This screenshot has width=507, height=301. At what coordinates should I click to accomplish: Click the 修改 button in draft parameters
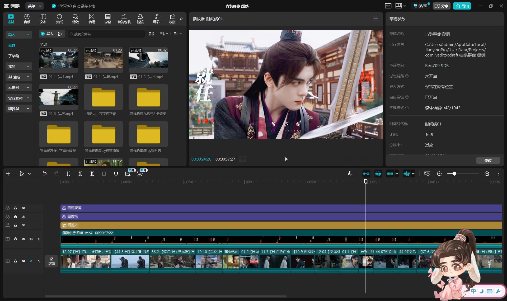[488, 160]
